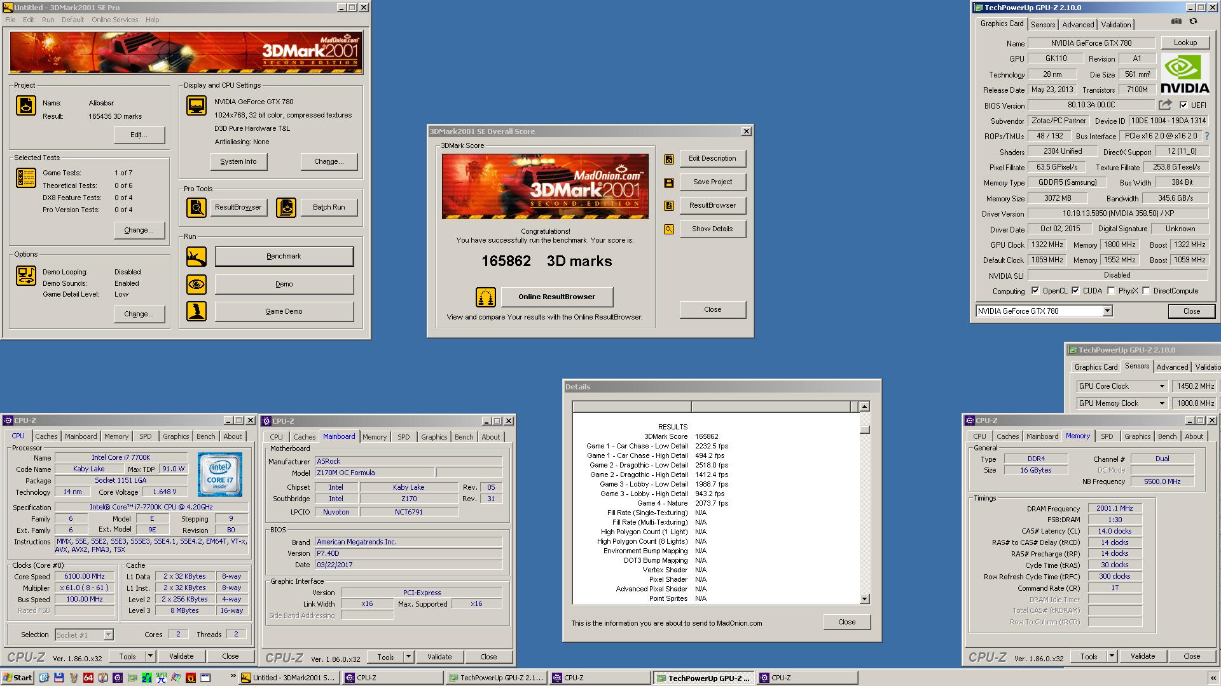Viewport: 1221px width, 686px height.
Task: Expand the quick launch overflow chevron
Action: (x=233, y=676)
